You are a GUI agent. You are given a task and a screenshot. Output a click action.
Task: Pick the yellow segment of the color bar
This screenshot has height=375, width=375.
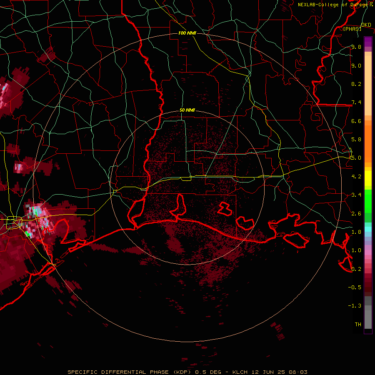pos(368,178)
